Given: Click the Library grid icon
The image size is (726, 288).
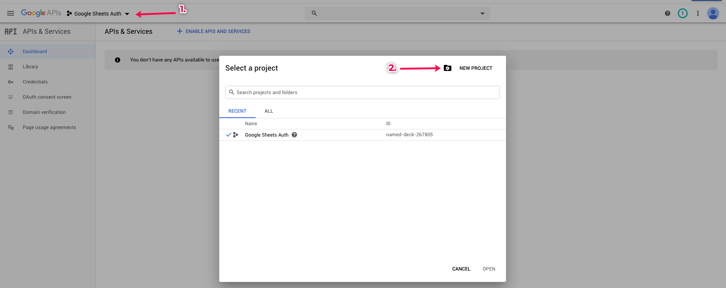Looking at the screenshot, I should (11, 67).
